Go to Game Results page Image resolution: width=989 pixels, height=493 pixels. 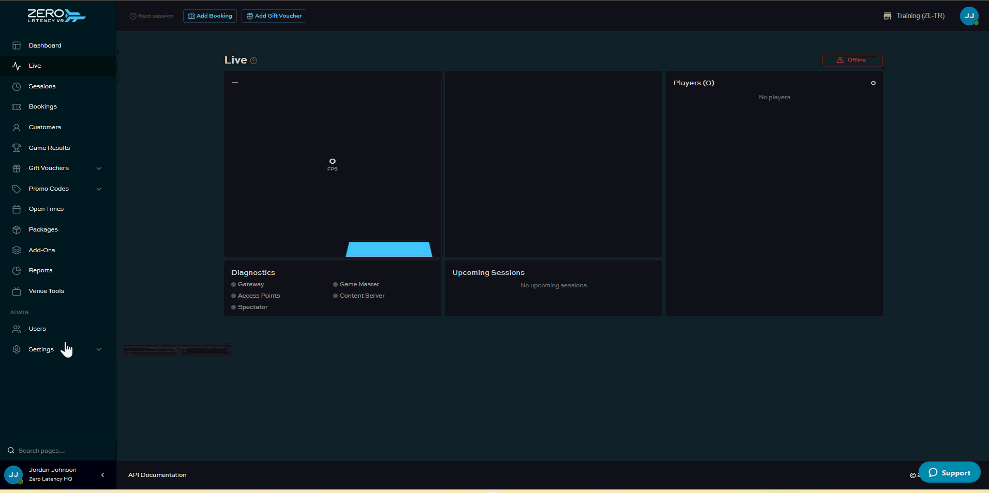tap(49, 148)
